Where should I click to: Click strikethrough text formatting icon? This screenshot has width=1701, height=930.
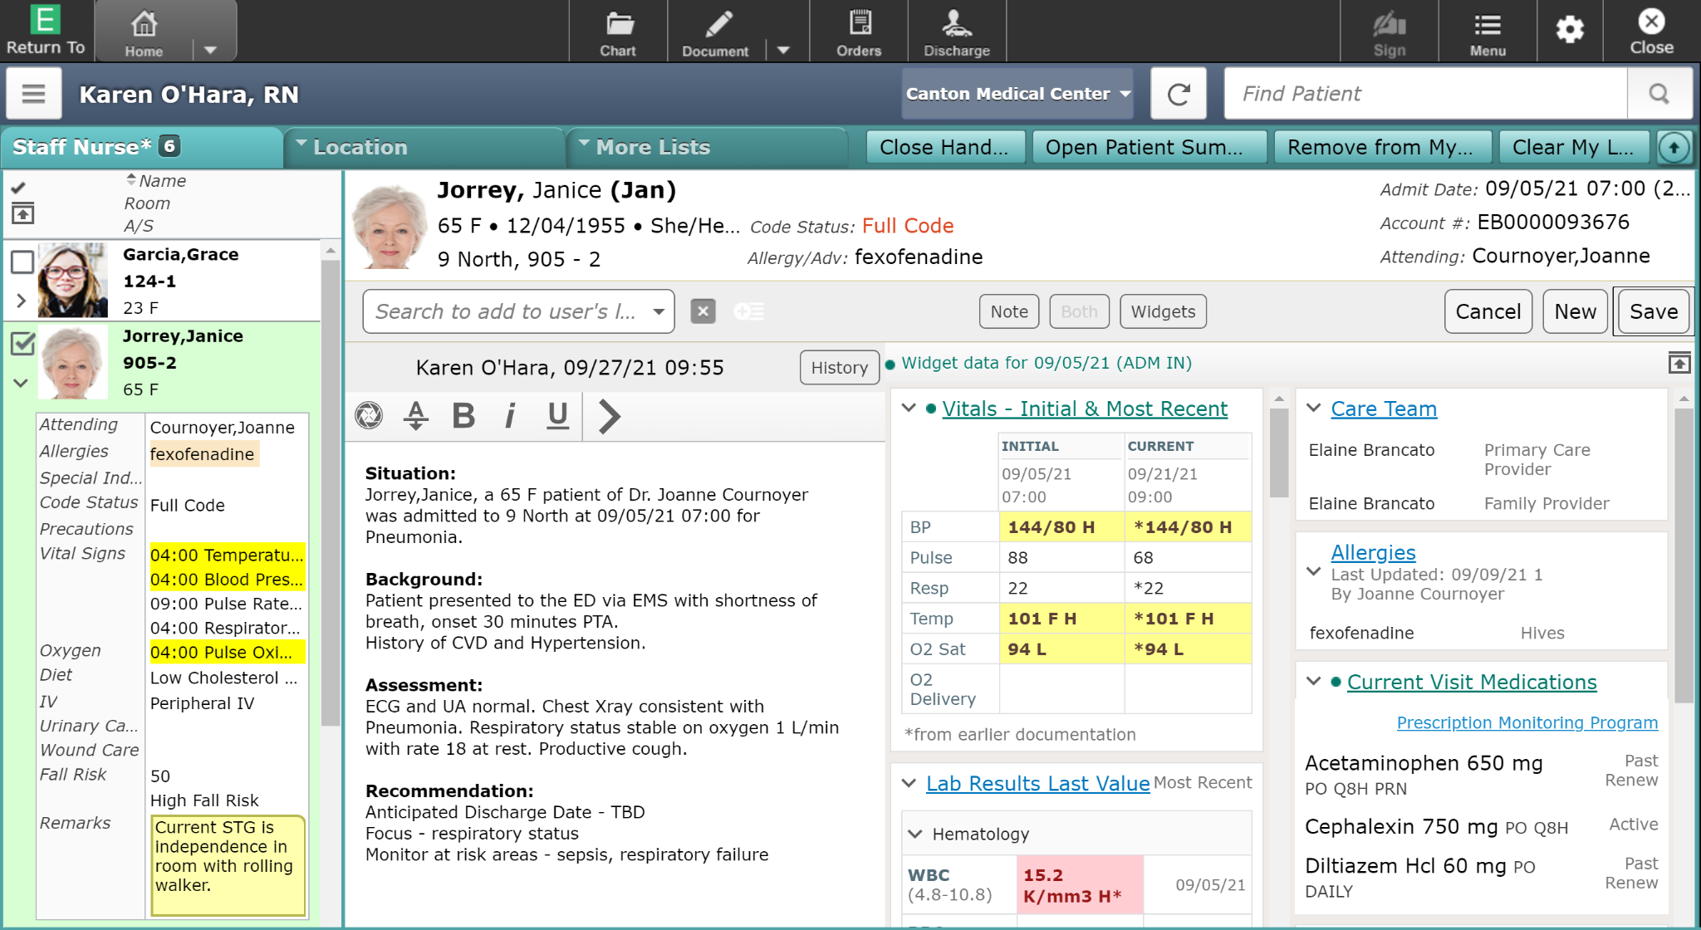(415, 415)
